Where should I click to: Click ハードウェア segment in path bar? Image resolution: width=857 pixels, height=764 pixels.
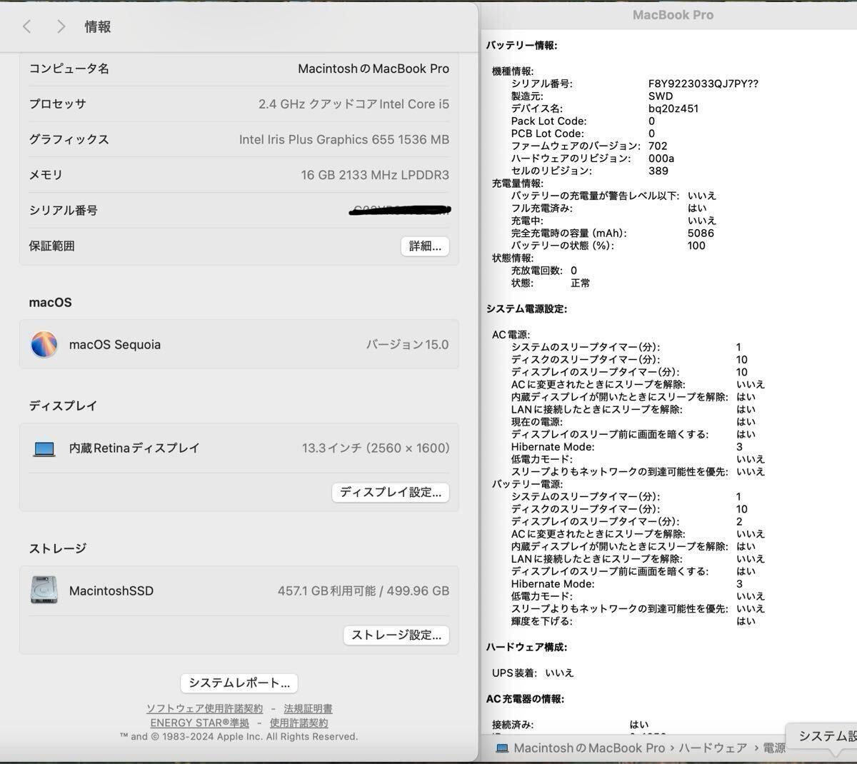[x=713, y=748]
